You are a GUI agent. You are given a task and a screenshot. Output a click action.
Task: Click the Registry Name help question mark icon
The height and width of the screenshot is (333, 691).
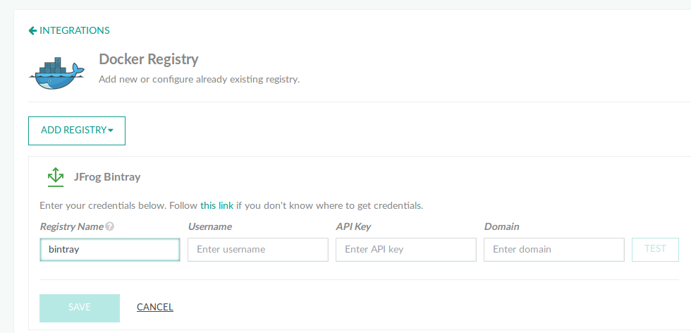point(110,226)
